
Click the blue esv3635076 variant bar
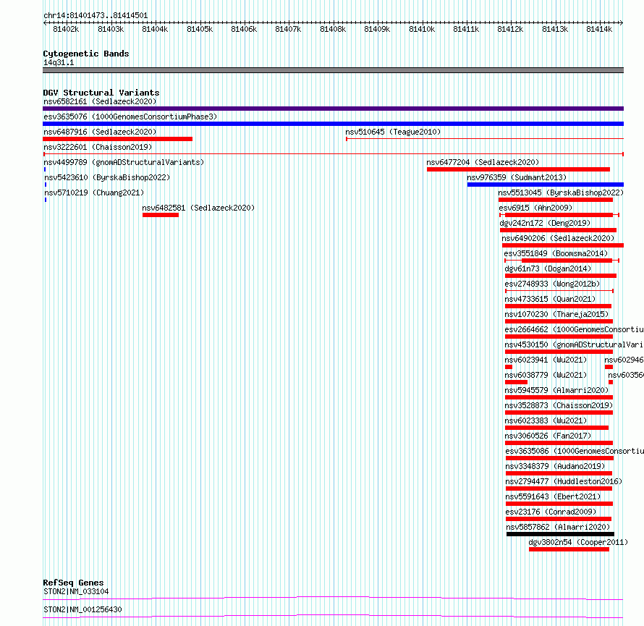tap(333, 124)
